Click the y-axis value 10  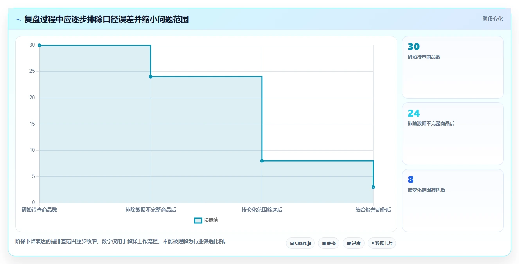[32, 150]
